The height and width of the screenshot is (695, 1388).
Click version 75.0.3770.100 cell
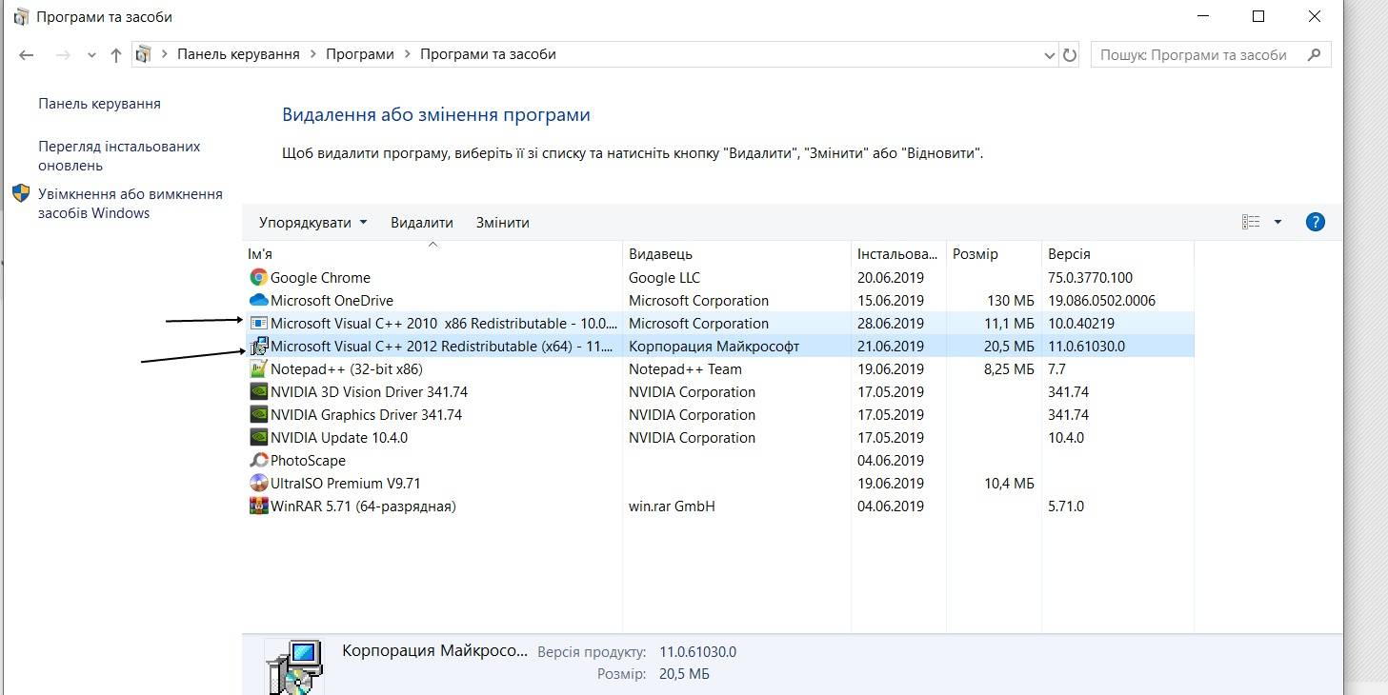[1090, 278]
